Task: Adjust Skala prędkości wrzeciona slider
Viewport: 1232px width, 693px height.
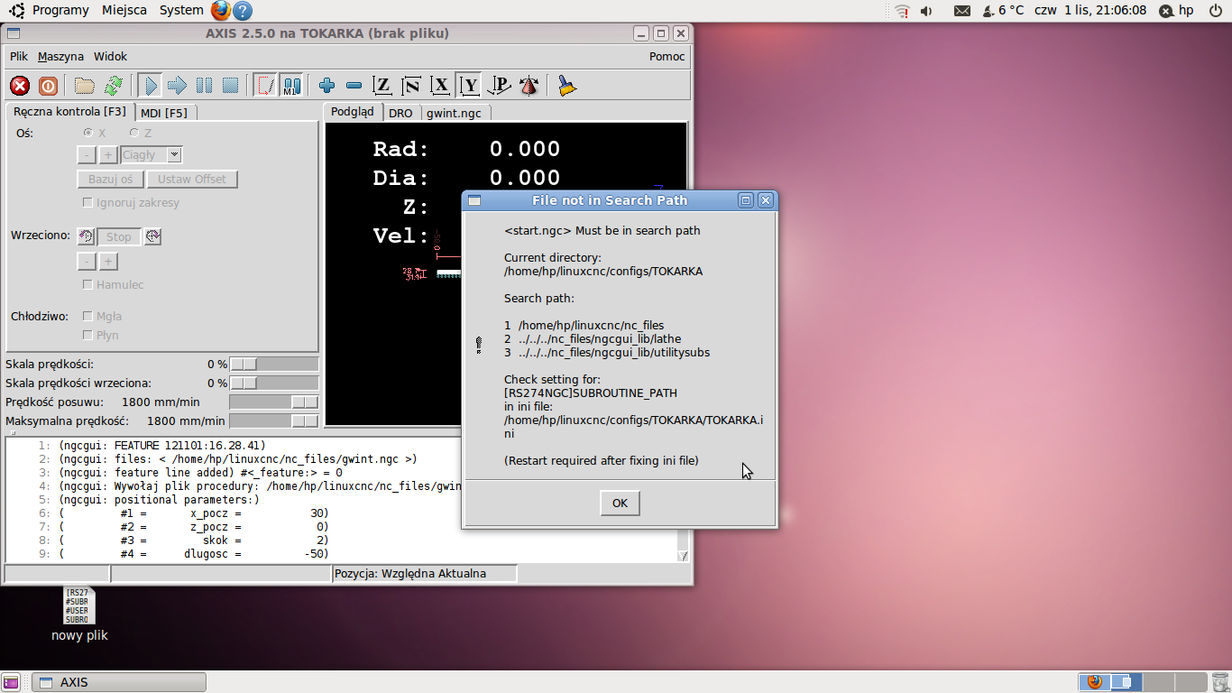Action: point(274,383)
